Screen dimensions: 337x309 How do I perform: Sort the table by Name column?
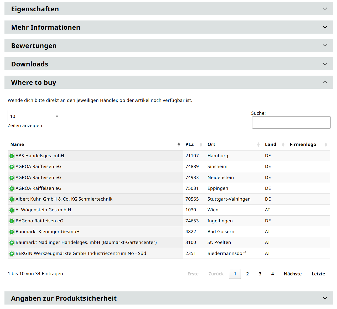pyautogui.click(x=95, y=144)
